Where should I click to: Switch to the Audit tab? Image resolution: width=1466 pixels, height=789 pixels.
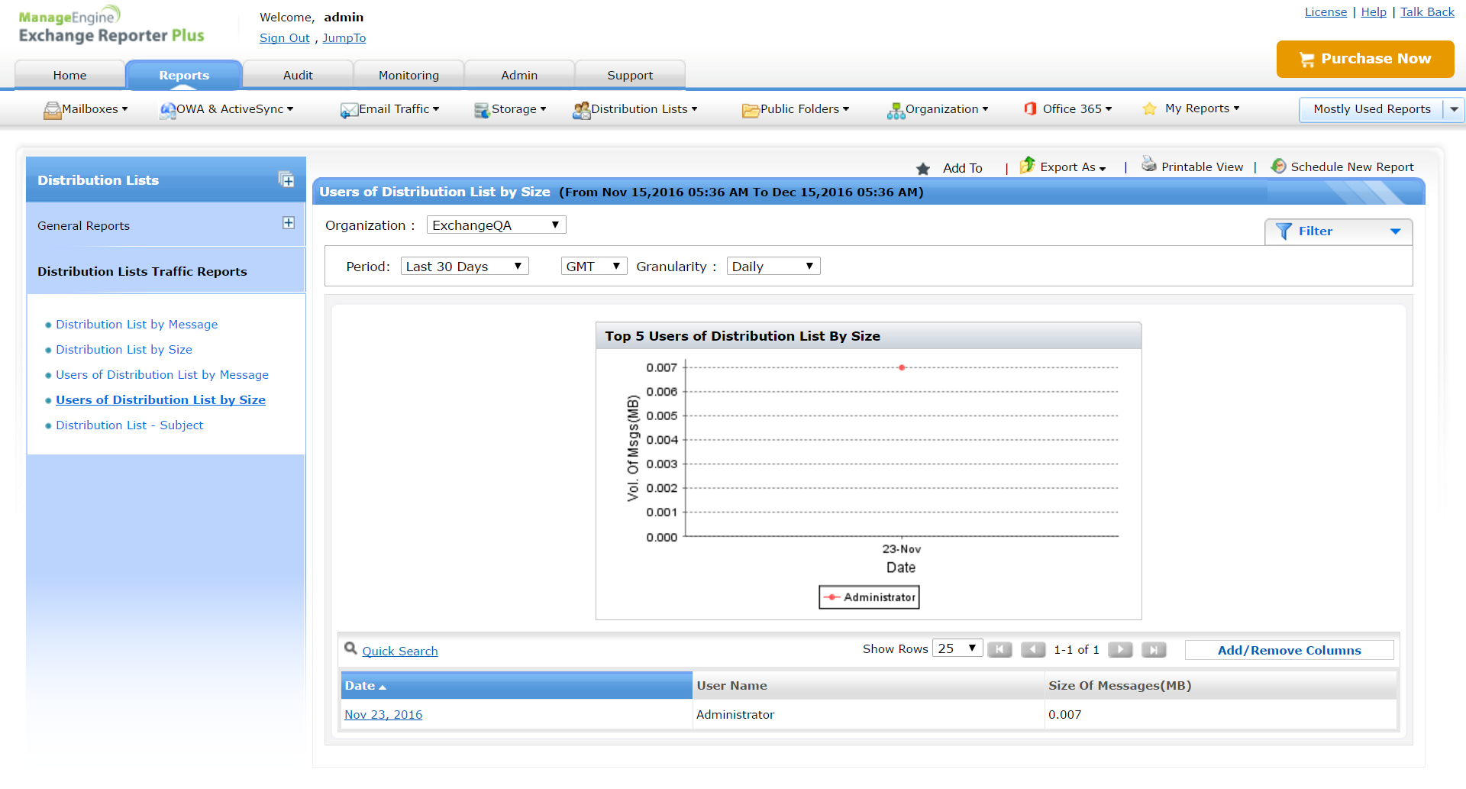pos(298,76)
